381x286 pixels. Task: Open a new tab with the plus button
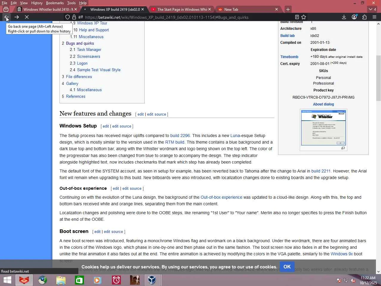pos(288,10)
